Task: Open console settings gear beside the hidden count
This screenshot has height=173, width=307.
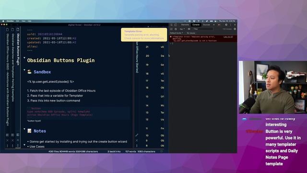Action: pos(235,29)
